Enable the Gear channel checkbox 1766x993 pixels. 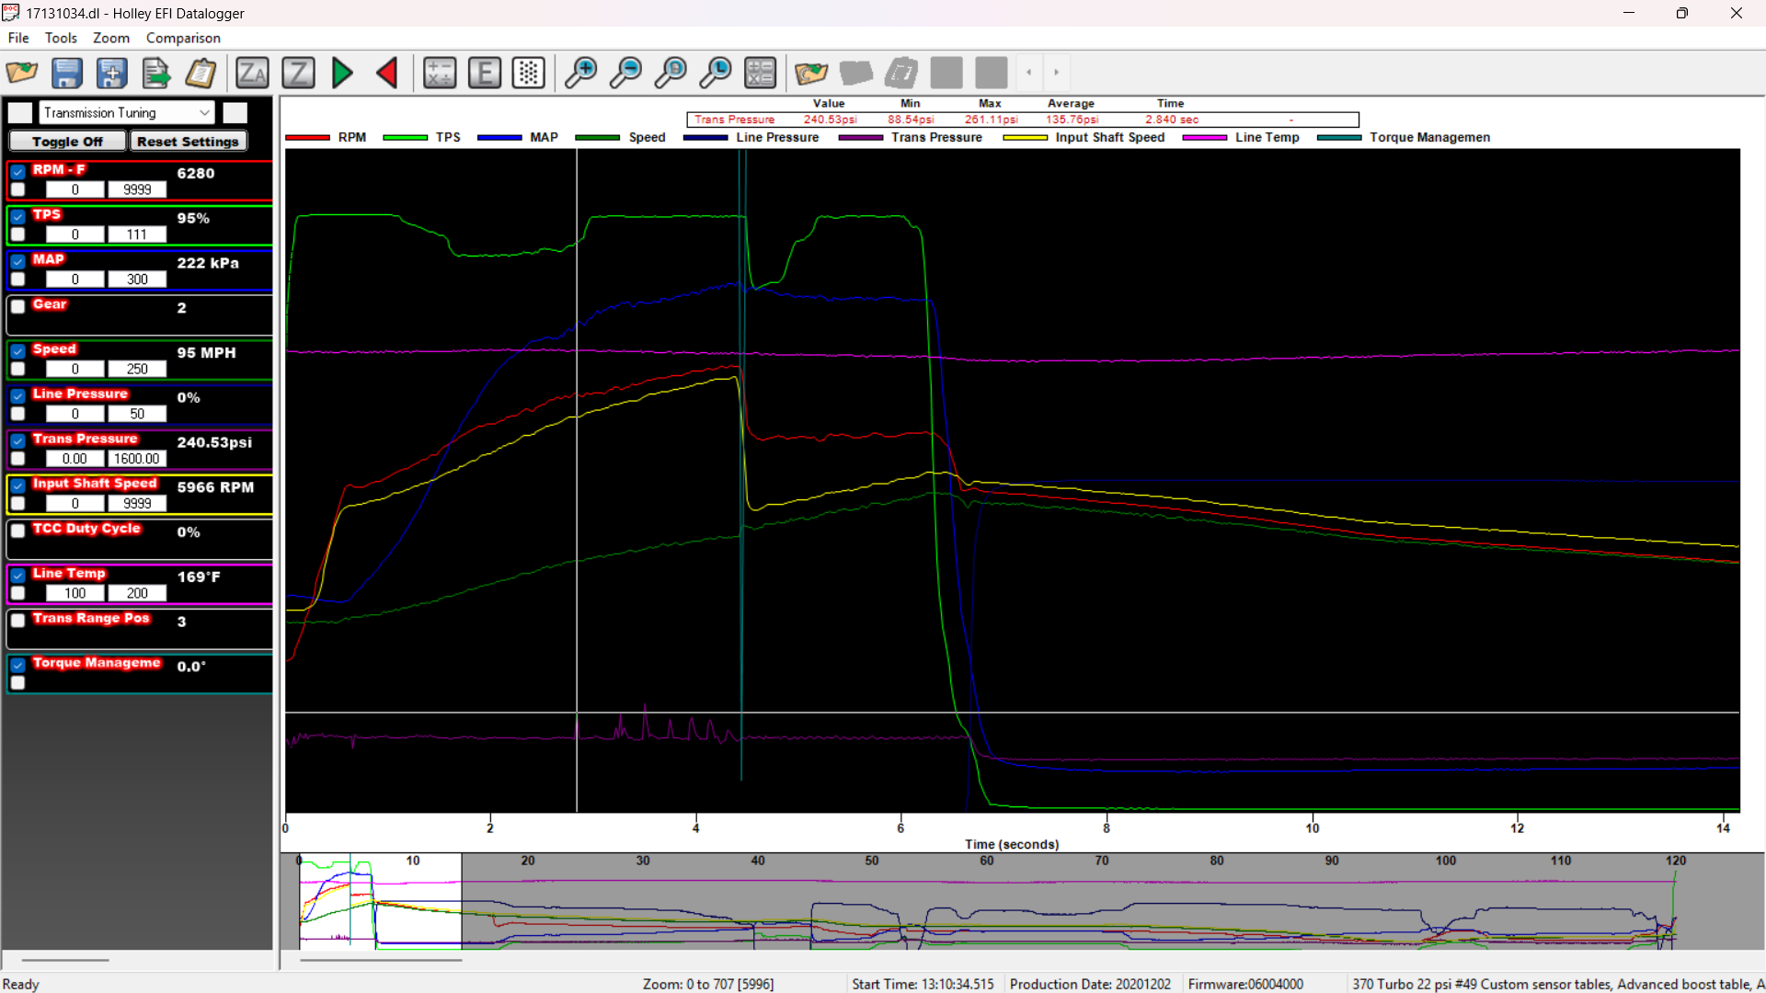coord(17,306)
